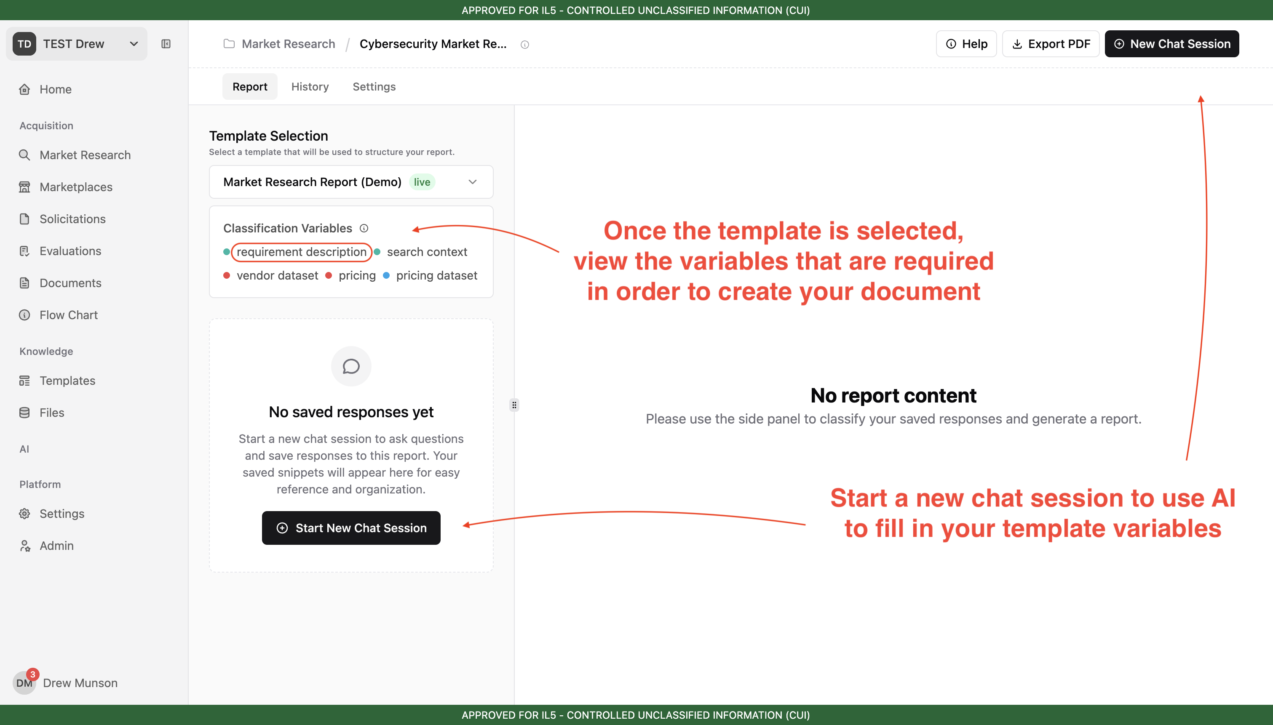Switch to the History tab
This screenshot has width=1273, height=725.
tap(310, 87)
